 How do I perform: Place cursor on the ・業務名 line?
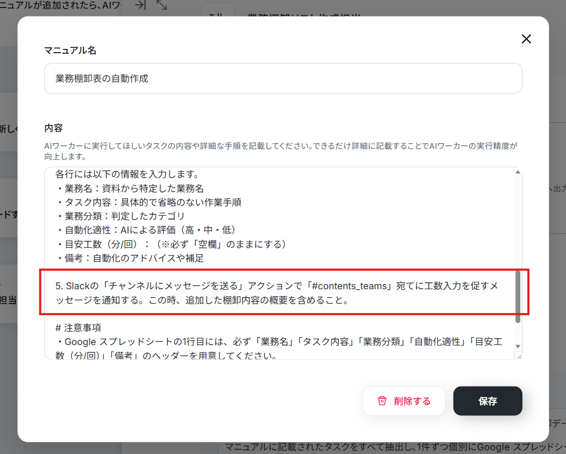(130, 188)
